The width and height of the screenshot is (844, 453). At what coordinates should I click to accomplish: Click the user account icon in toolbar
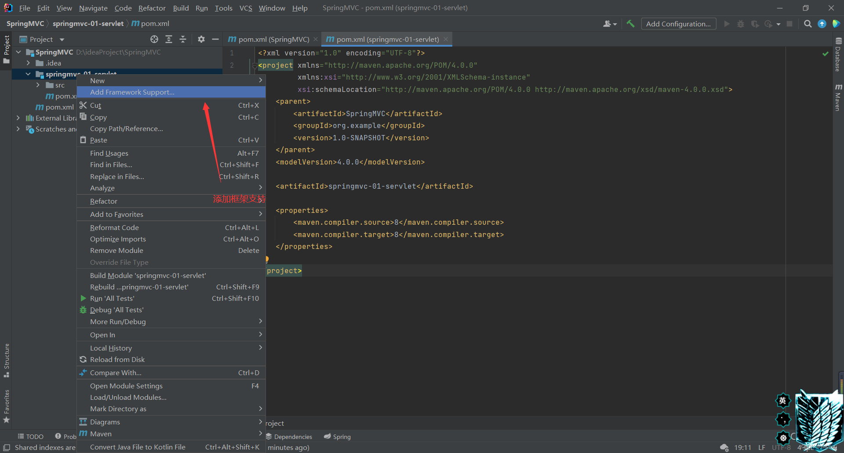[607, 24]
